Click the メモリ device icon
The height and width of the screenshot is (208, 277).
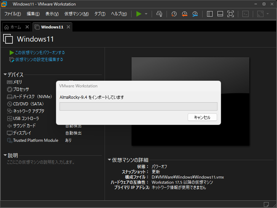click(10, 82)
